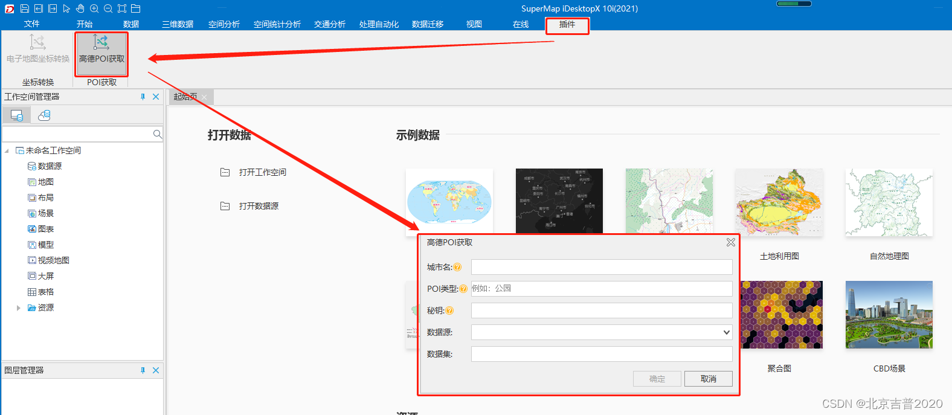Screen dimensions: 952x415
Task: Open the 数据源 dropdown in the dialog
Action: (x=726, y=332)
